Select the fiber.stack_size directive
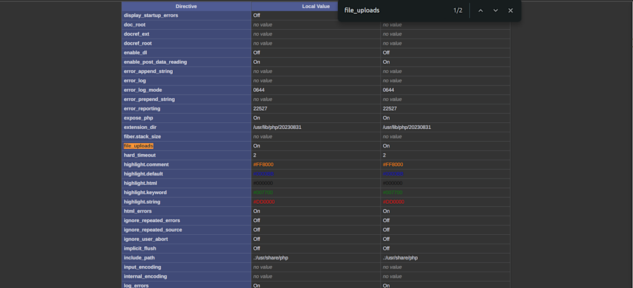The height and width of the screenshot is (288, 633). pos(142,137)
